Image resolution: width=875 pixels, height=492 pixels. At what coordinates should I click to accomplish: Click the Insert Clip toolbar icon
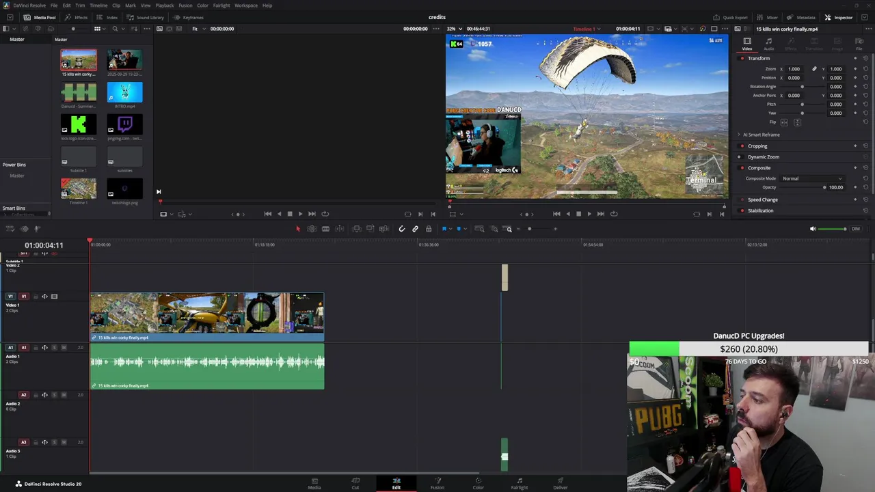357,229
